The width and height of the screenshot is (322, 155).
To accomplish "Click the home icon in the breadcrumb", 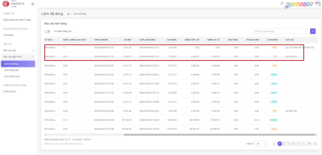I will 68,14.
